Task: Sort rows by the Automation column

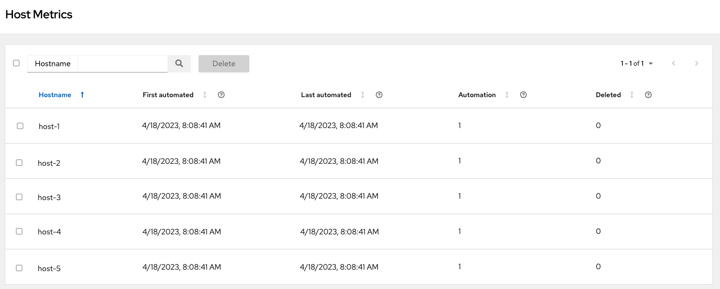Action: (506, 95)
